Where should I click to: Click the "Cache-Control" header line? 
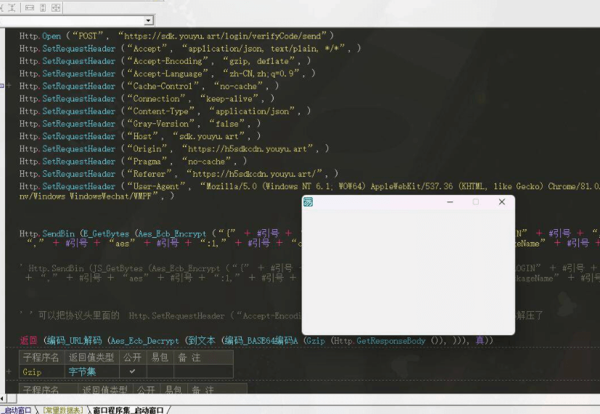point(149,86)
